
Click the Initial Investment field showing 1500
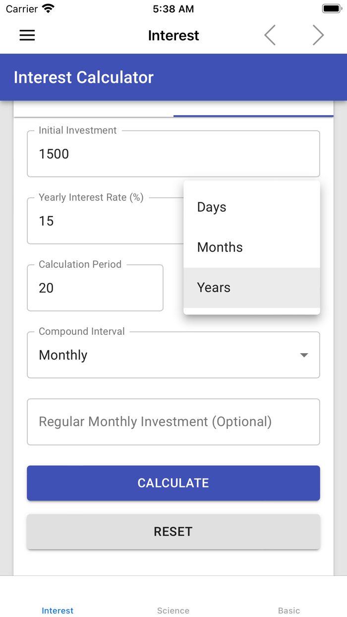click(x=173, y=154)
